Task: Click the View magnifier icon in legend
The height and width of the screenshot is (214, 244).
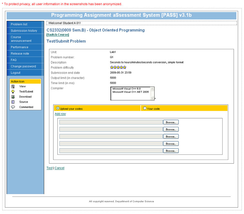Action: point(13,87)
